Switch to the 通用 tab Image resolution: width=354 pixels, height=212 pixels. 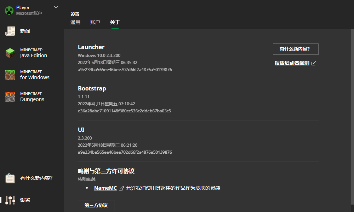click(75, 22)
